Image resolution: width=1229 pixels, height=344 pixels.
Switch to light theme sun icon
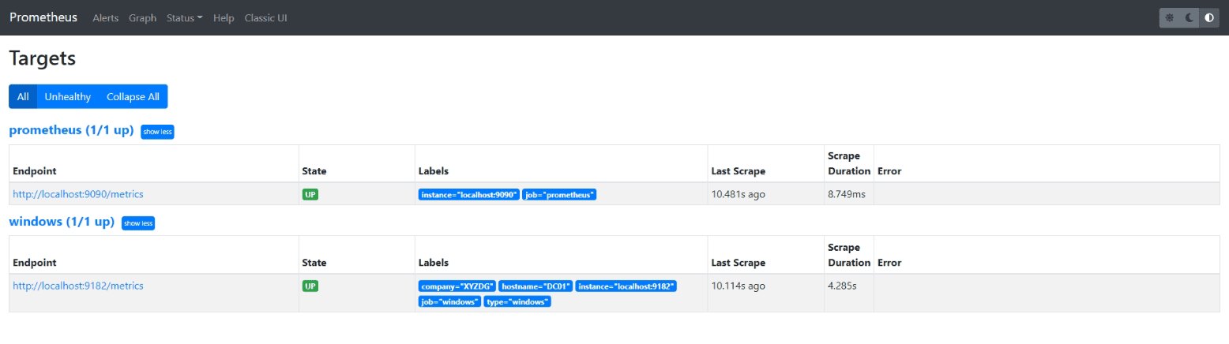click(1170, 17)
